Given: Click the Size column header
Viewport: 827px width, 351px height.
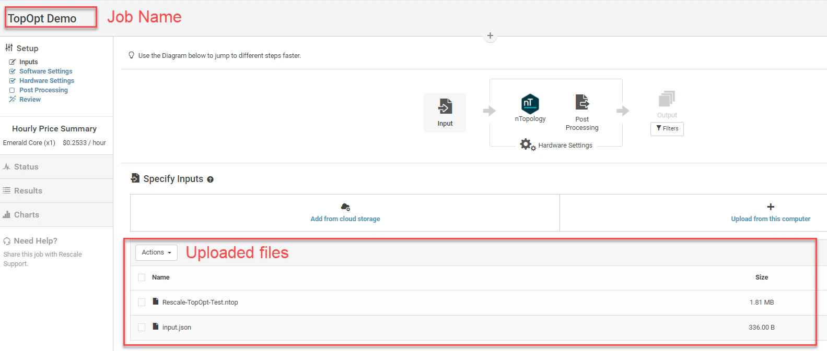Looking at the screenshot, I should [x=762, y=277].
